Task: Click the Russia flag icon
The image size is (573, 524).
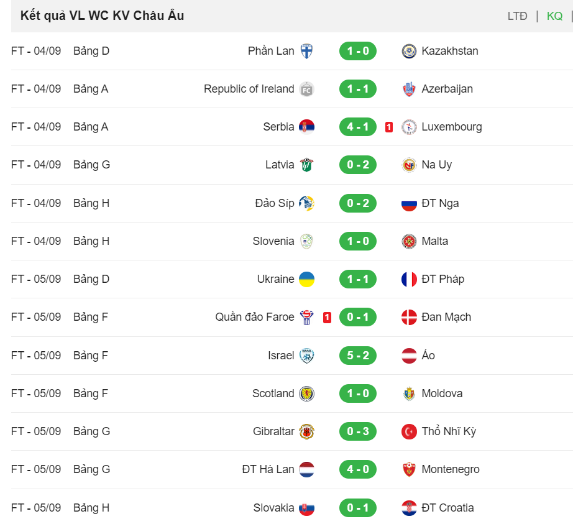Action: [x=409, y=203]
